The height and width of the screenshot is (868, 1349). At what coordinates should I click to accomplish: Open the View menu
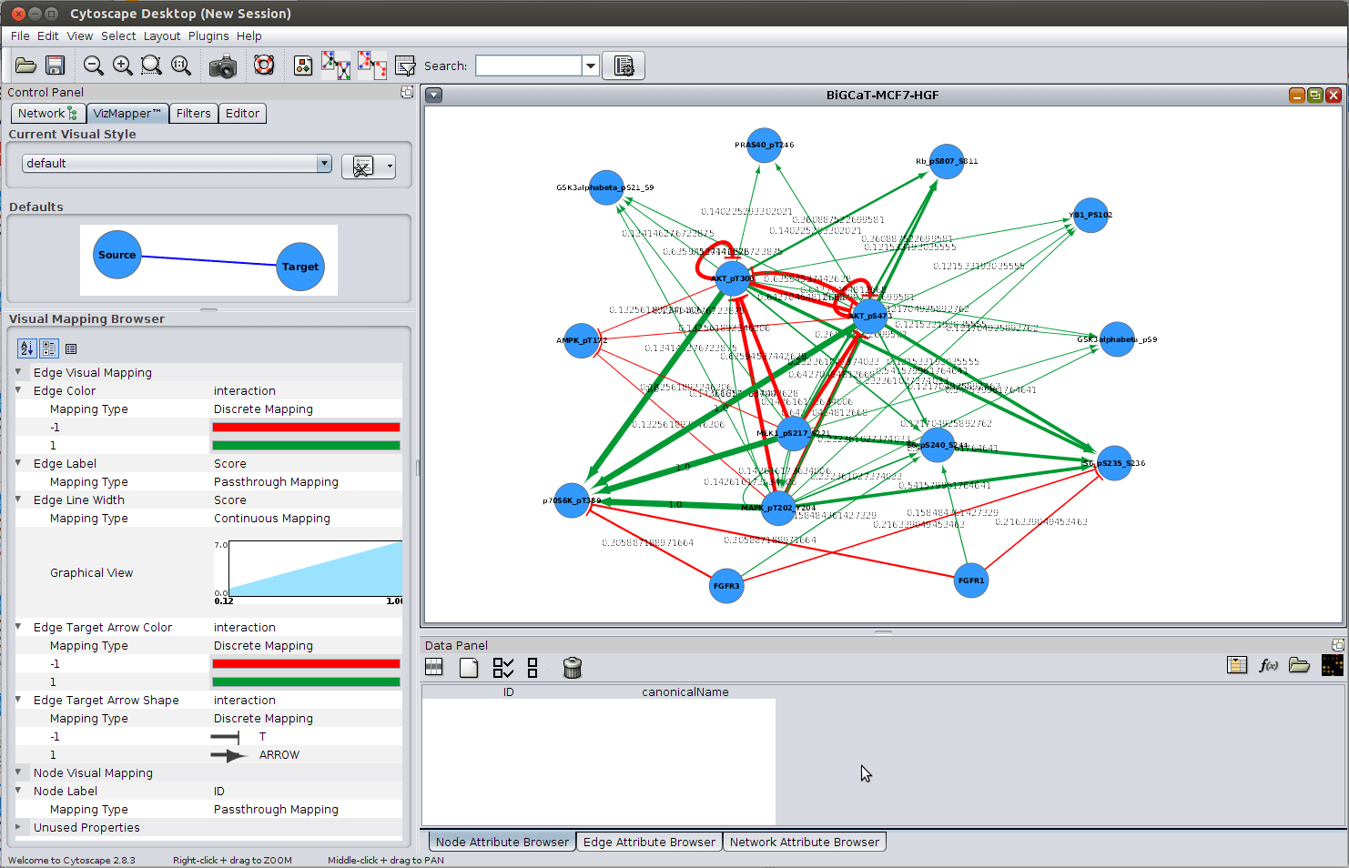(80, 36)
